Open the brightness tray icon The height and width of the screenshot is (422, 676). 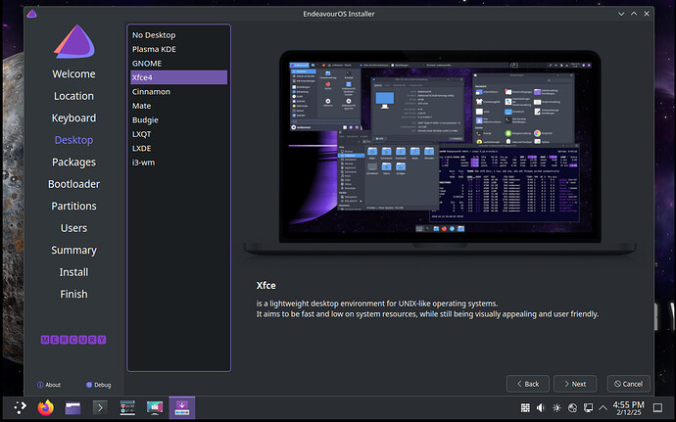556,407
